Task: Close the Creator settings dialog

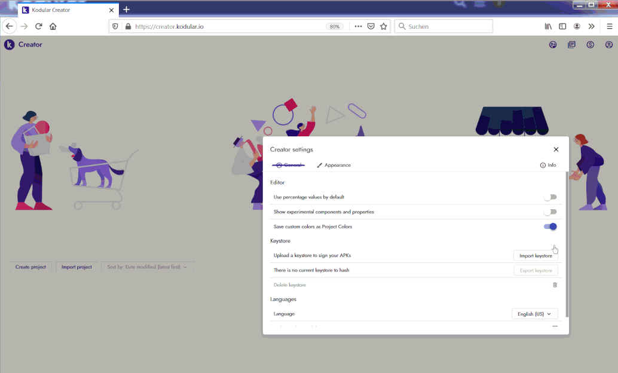Action: pyautogui.click(x=556, y=149)
